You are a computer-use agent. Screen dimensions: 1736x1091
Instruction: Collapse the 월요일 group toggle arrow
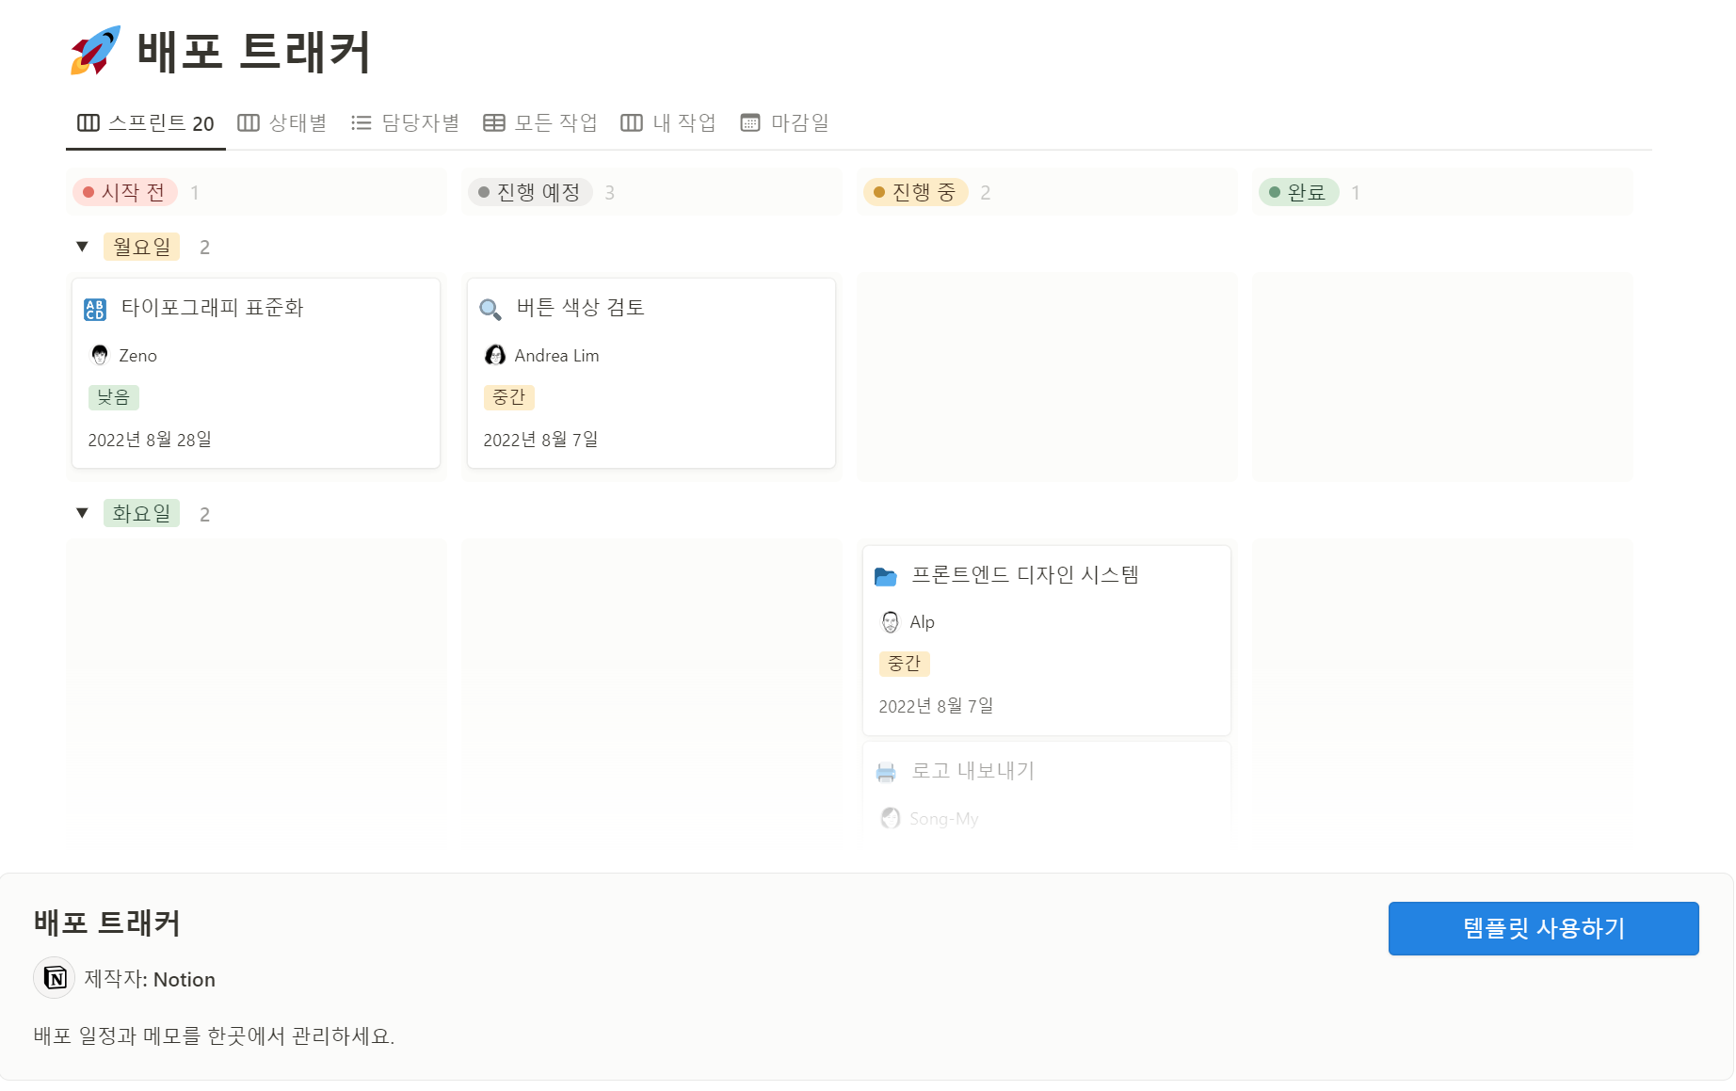click(82, 247)
